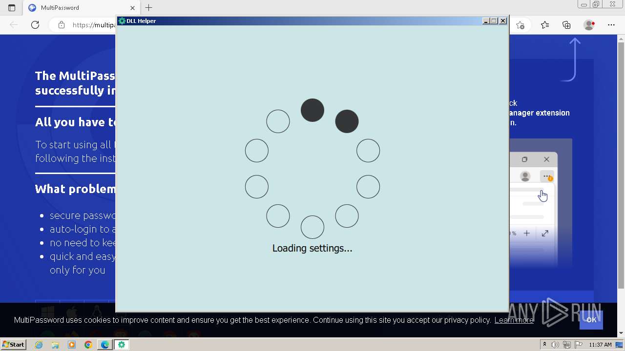Viewport: 625px width, 351px height.
Task: Click the Loading settings... text
Action: click(312, 248)
